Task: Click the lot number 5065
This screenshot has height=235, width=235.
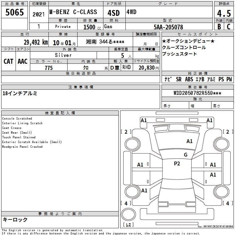Action: point(14,12)
